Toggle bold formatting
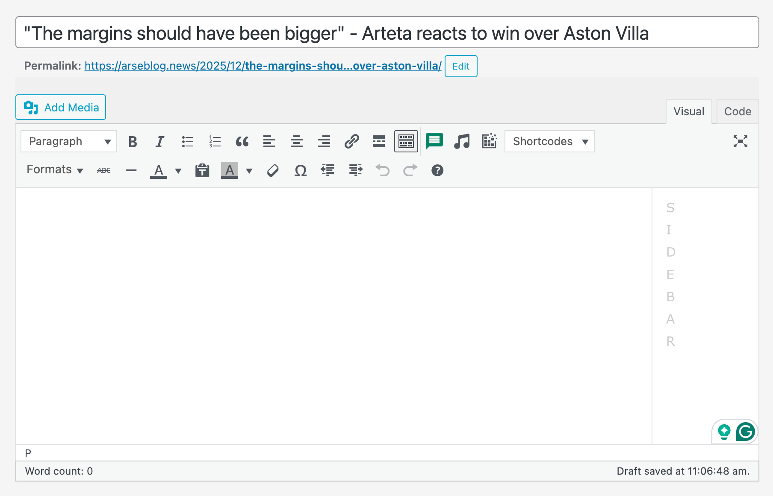Screen dimensions: 773x496 (133, 142)
